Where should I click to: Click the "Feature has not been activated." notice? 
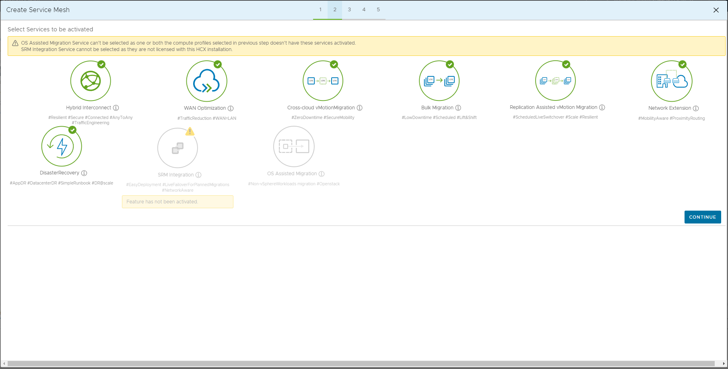pyautogui.click(x=177, y=202)
